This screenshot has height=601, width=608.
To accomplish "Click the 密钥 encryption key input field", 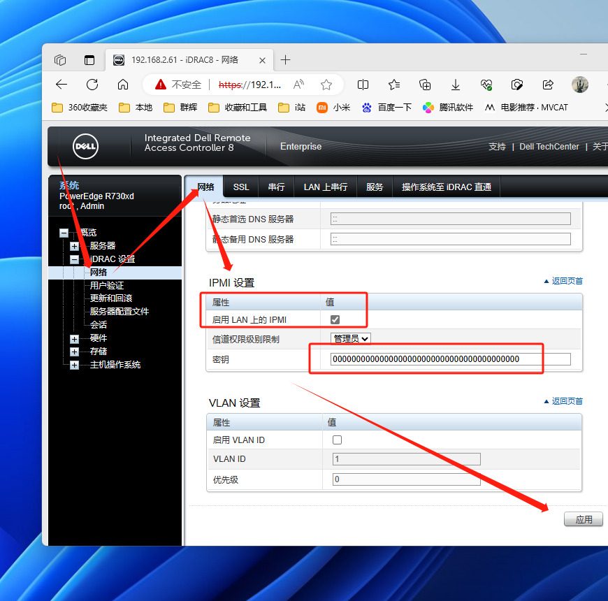I will tap(450, 359).
